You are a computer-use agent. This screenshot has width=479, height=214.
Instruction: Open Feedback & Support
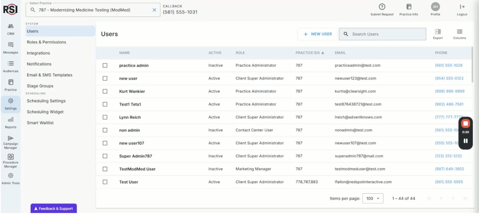(x=53, y=209)
